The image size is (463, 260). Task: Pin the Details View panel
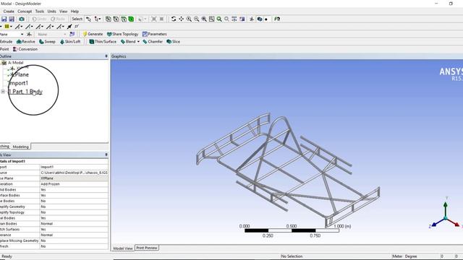106,155
